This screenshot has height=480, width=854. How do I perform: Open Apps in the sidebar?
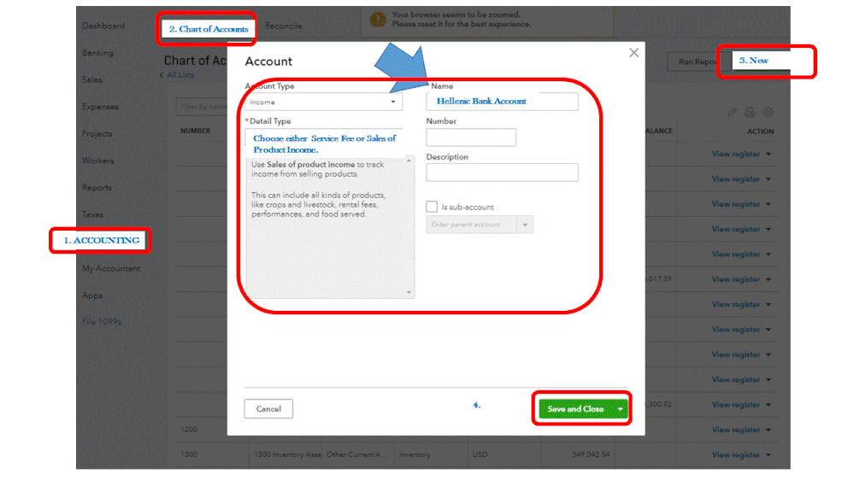(92, 296)
